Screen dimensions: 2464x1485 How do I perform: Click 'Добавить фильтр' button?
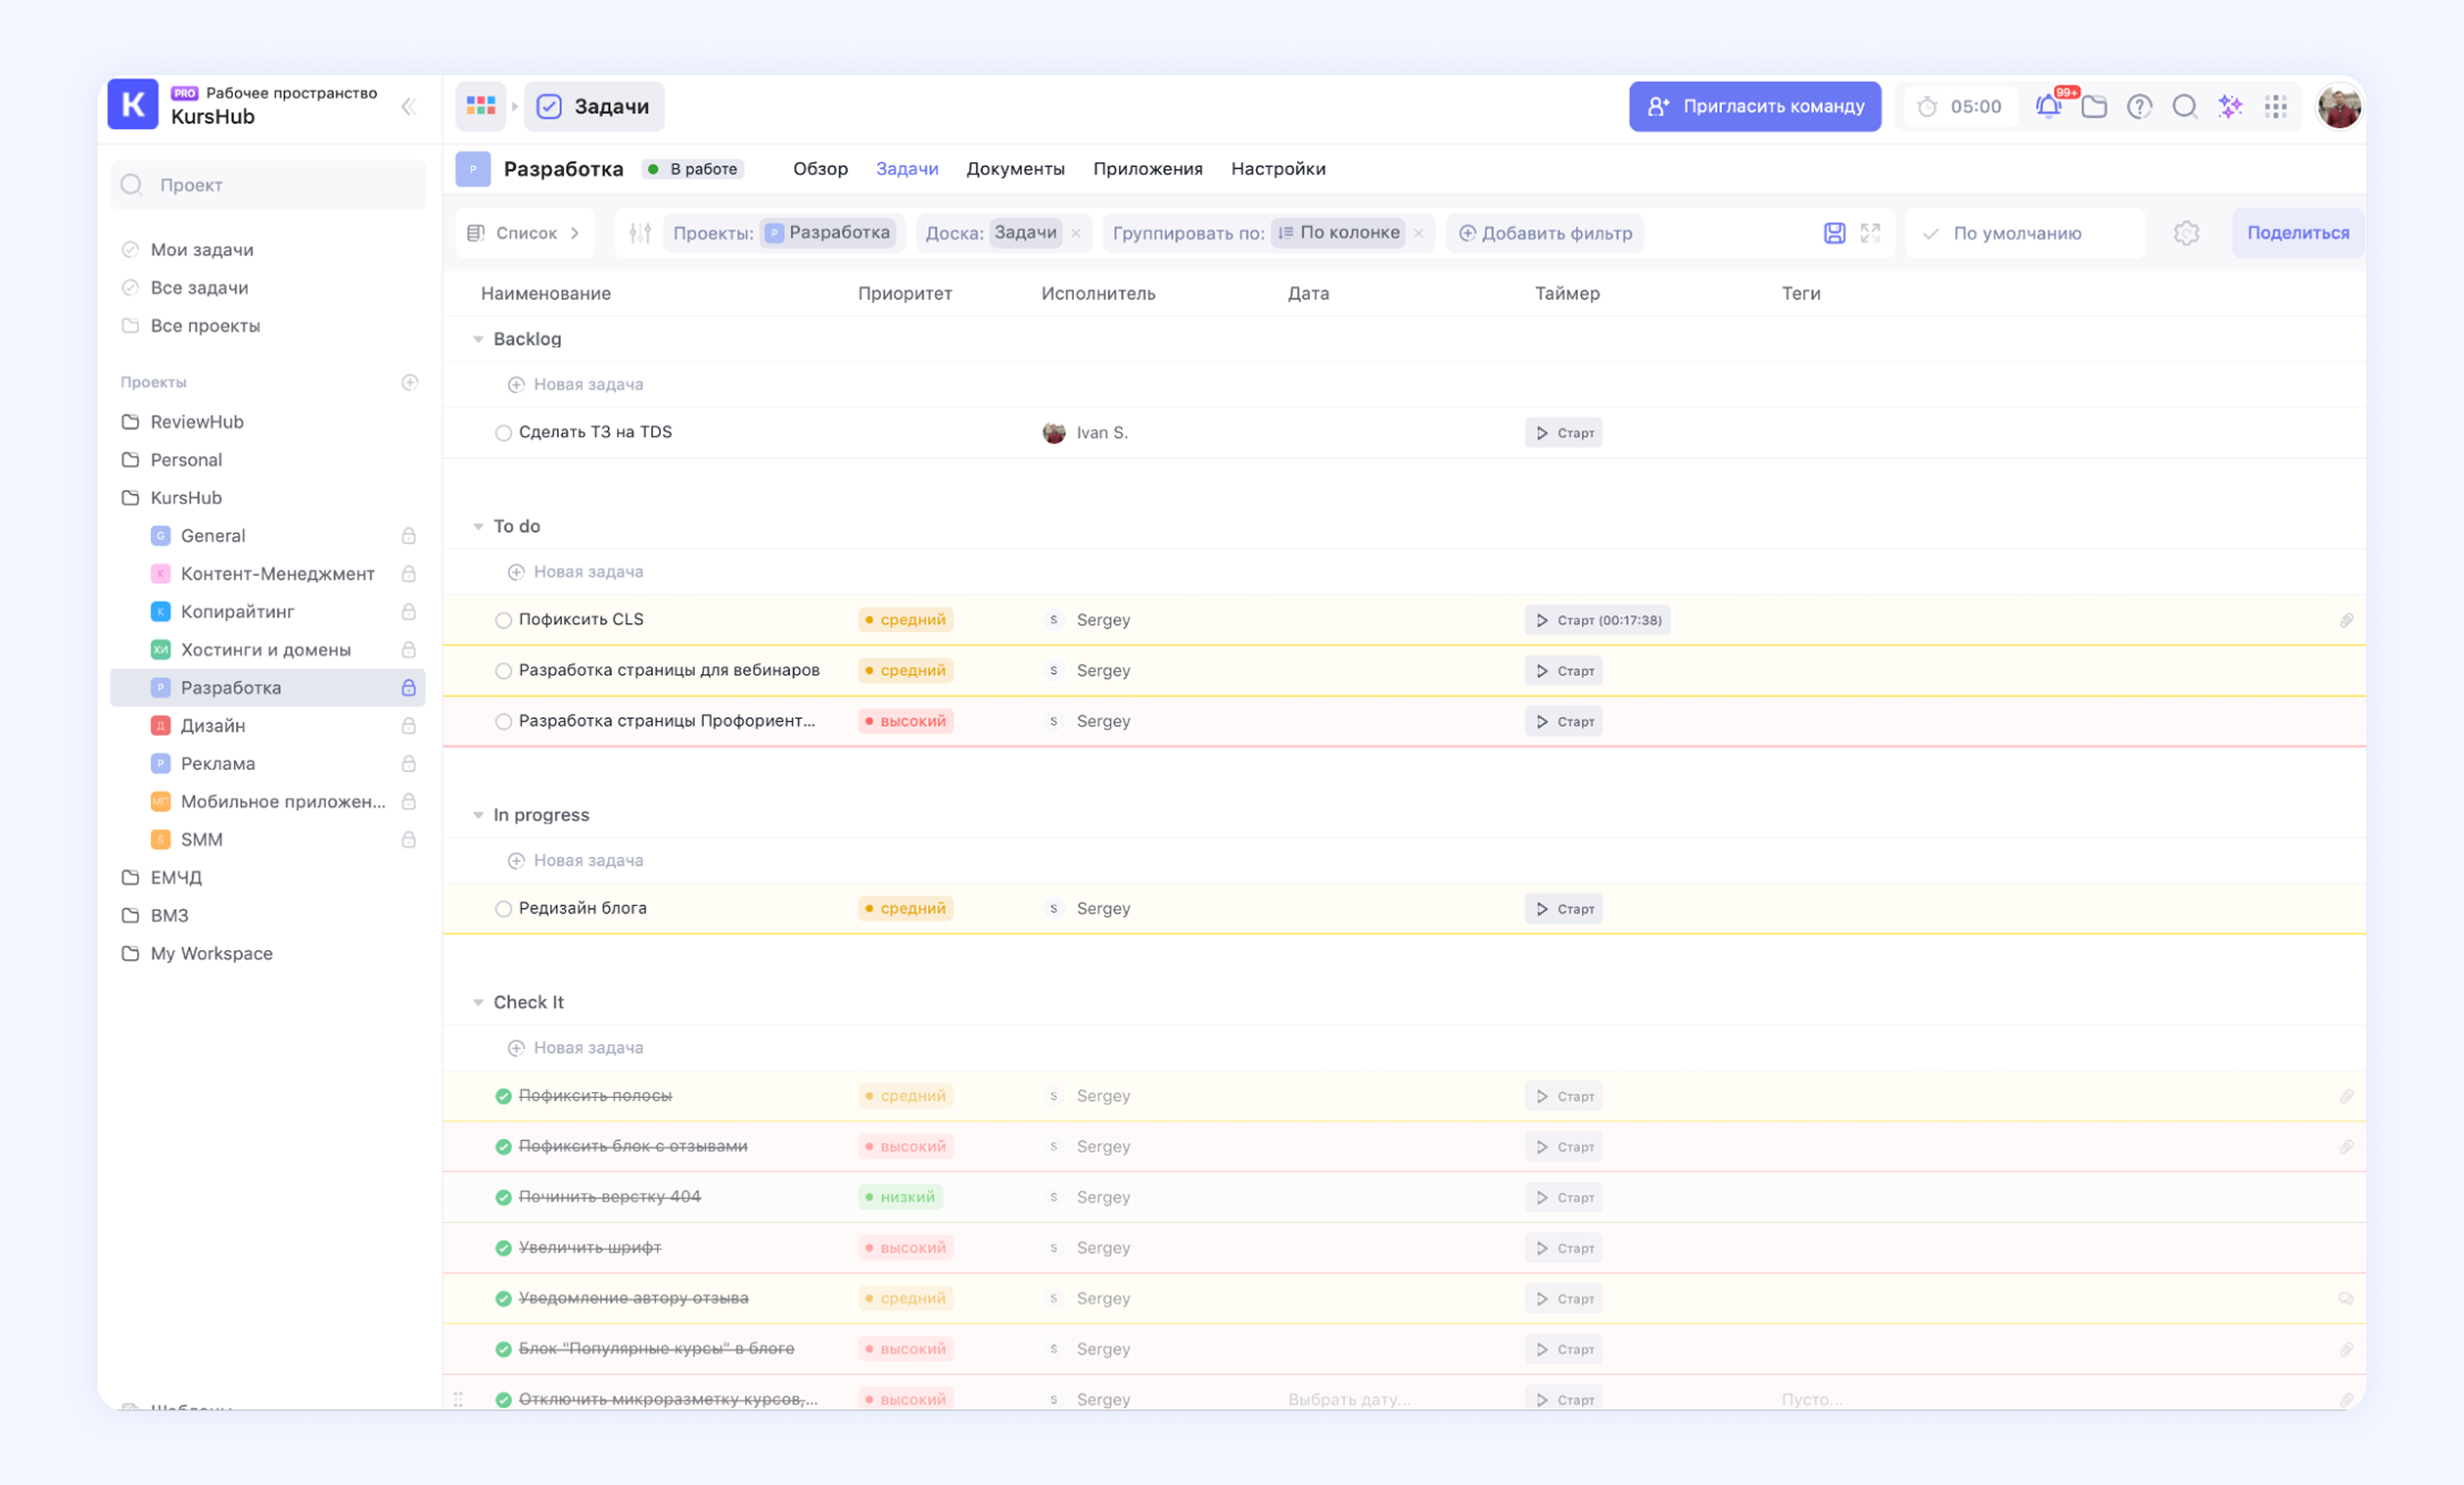point(1545,233)
